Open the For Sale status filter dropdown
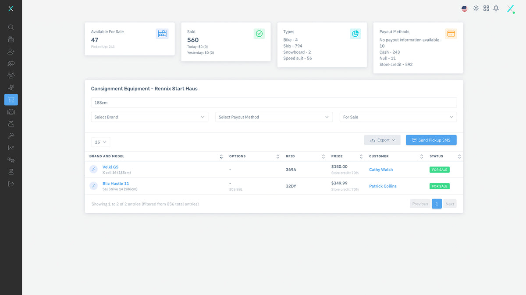526x295 pixels. click(398, 117)
